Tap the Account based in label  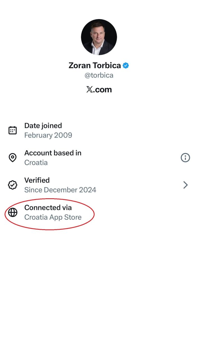pos(53,153)
